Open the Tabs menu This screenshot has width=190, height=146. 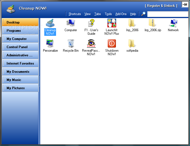pyautogui.click(x=98, y=14)
